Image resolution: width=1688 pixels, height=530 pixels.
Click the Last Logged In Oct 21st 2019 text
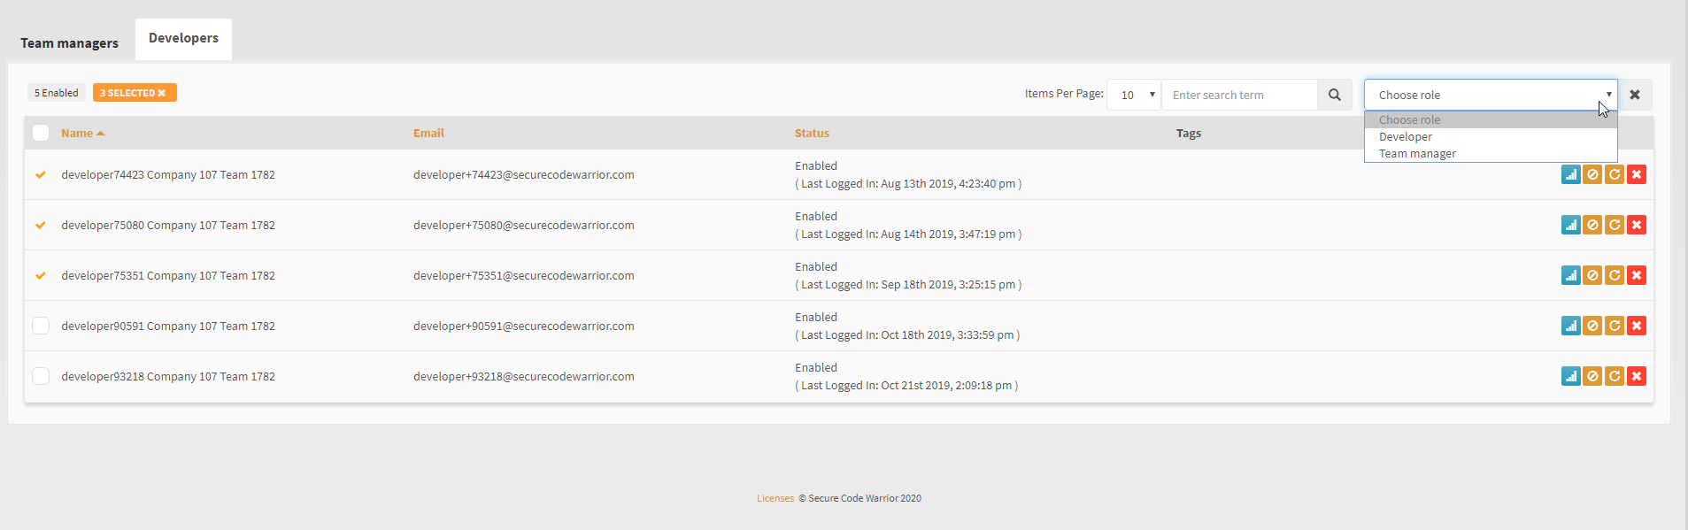pyautogui.click(x=906, y=386)
